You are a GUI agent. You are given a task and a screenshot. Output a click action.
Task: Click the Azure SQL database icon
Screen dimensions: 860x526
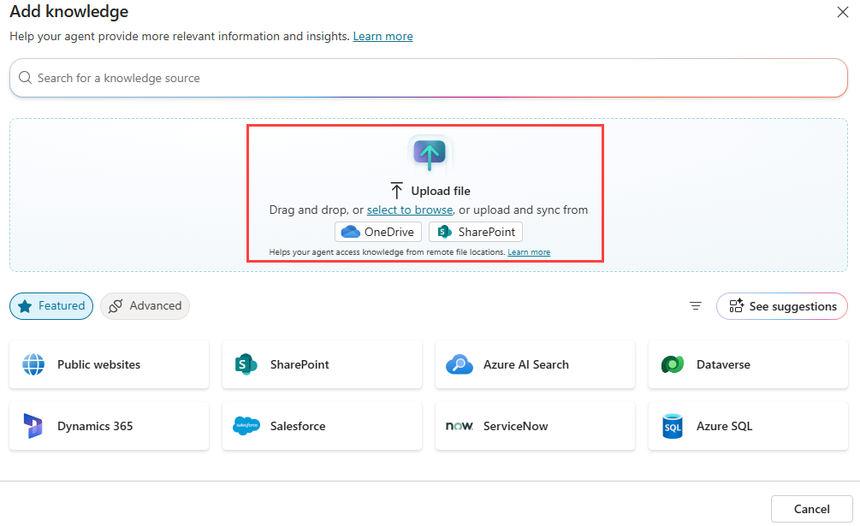[673, 426]
